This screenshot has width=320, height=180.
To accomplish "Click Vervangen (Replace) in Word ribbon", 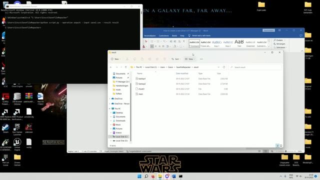I will click(279, 44).
